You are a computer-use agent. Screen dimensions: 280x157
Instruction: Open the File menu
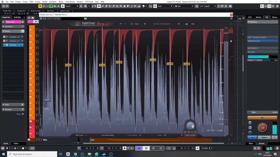[7, 2]
